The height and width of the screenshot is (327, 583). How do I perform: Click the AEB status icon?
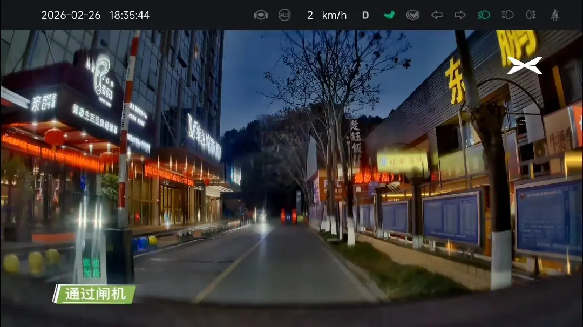284,15
